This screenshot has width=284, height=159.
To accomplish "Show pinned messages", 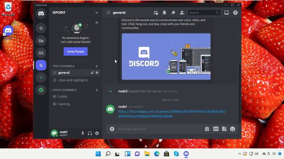I will click(173, 13).
